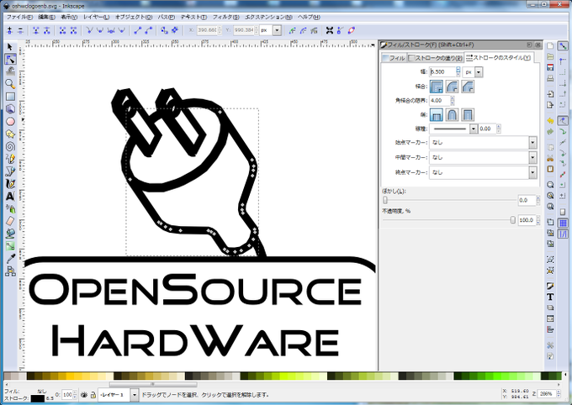Select the Color dropper tool
This screenshot has height=405, width=572.
pyautogui.click(x=10, y=259)
